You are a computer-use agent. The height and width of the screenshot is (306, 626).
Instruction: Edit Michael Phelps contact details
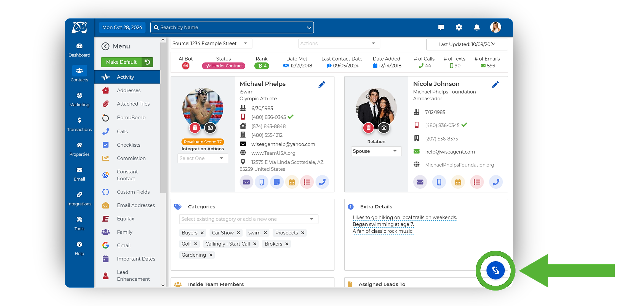click(x=322, y=84)
